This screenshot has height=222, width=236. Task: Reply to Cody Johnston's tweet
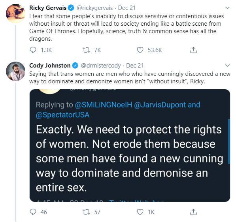(x=33, y=212)
